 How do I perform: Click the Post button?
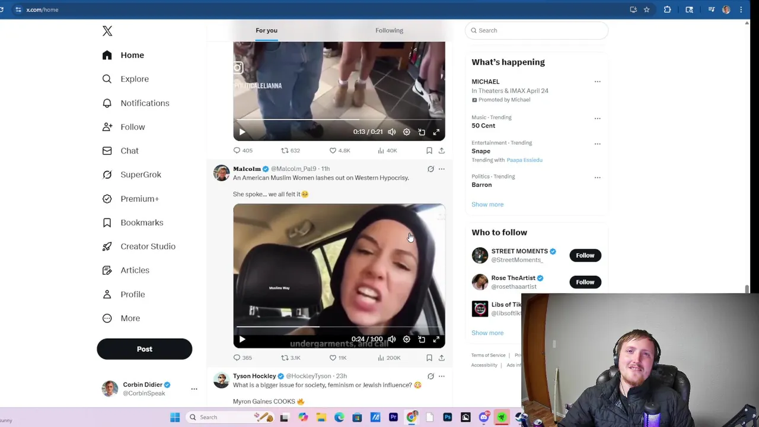tap(145, 349)
